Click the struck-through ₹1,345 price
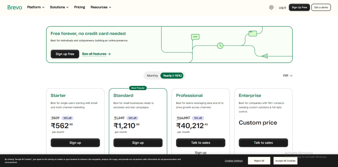 click(119, 118)
